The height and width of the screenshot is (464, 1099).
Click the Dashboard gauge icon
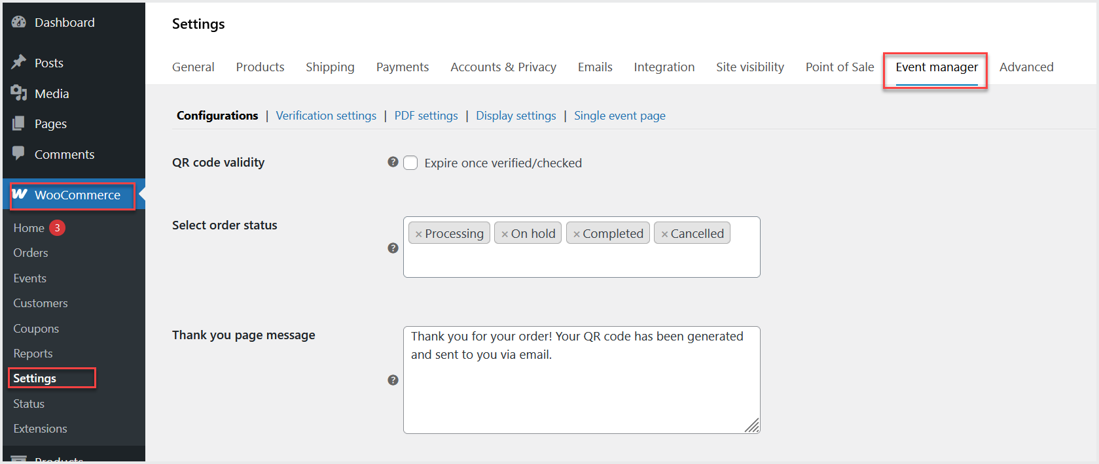19,22
